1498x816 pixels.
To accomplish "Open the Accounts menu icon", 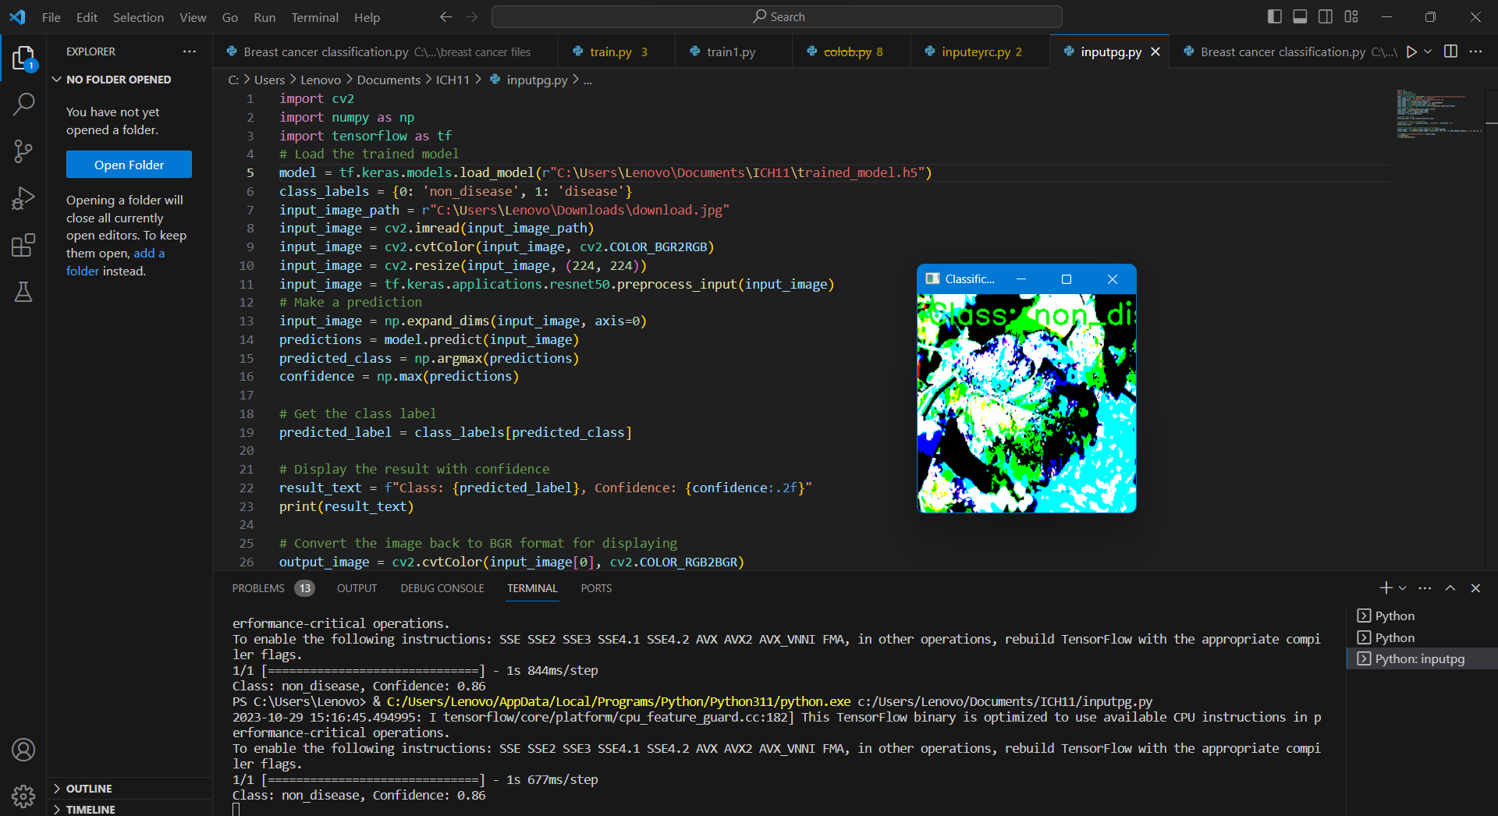I will click(x=23, y=750).
